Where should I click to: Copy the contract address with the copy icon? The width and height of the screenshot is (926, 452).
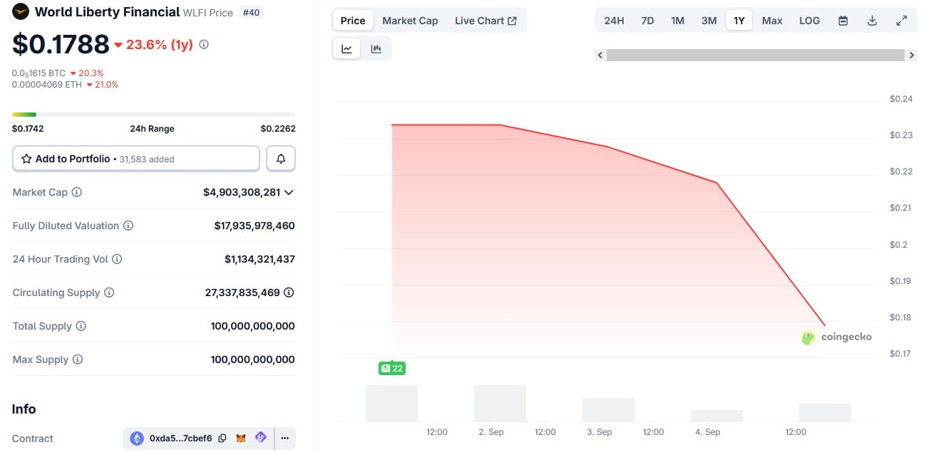(222, 438)
